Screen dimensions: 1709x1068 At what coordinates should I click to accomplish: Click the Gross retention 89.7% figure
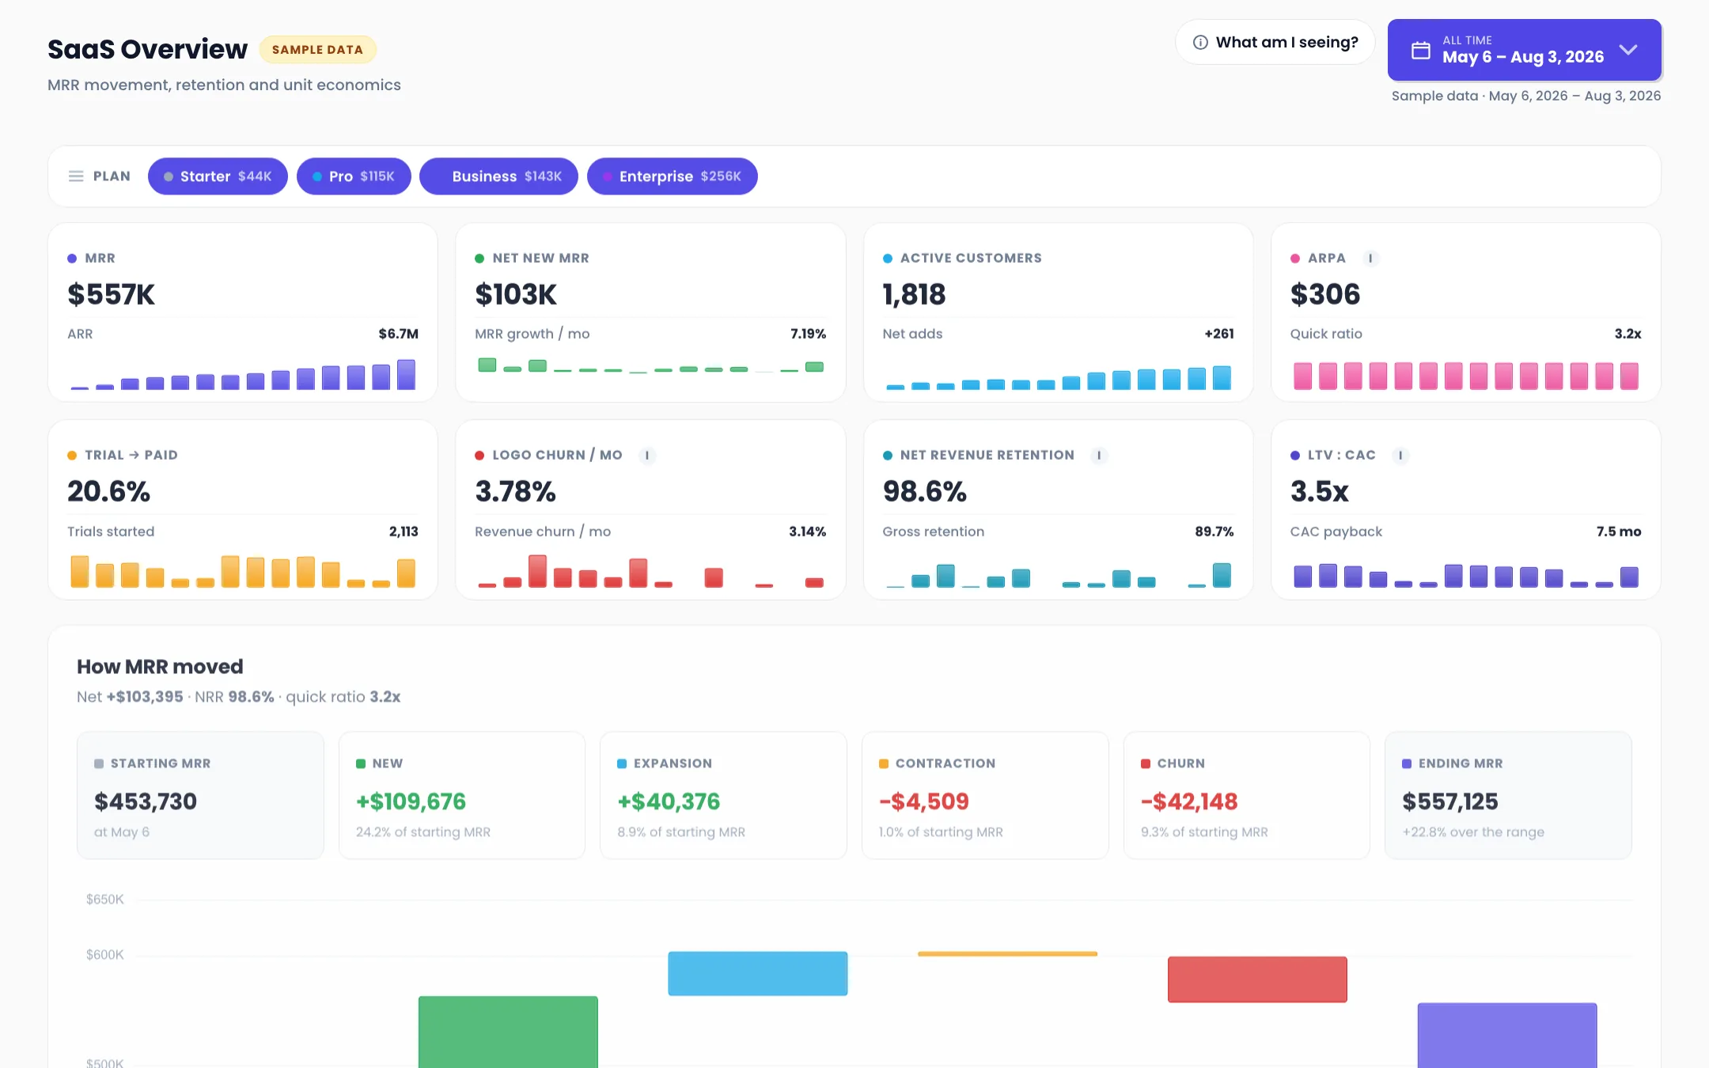(1214, 532)
